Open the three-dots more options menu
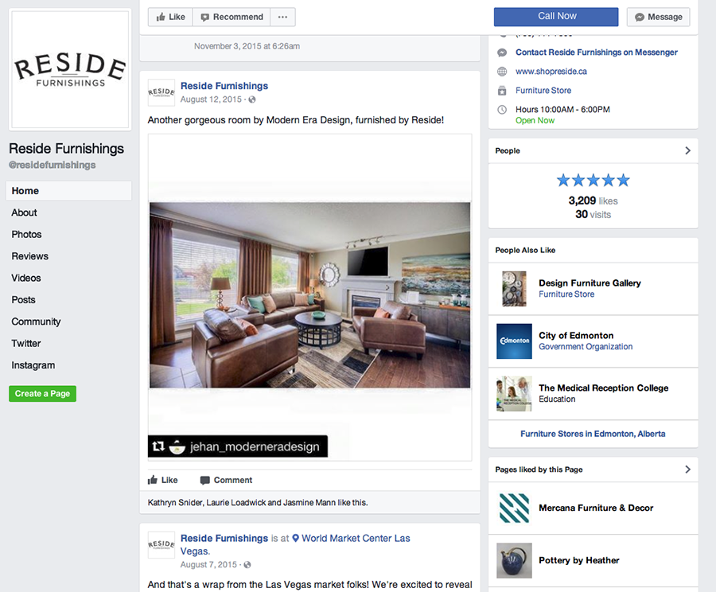716x592 pixels. point(282,17)
